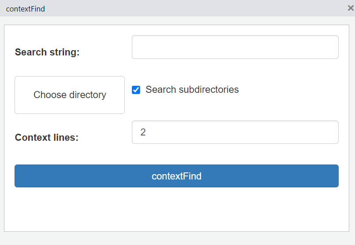The width and height of the screenshot is (355, 245).
Task: Uncheck the Search subdirectories checkbox
Action: 136,90
